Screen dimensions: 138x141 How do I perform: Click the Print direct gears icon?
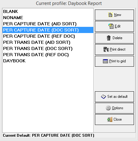pyautogui.click(x=106, y=49)
